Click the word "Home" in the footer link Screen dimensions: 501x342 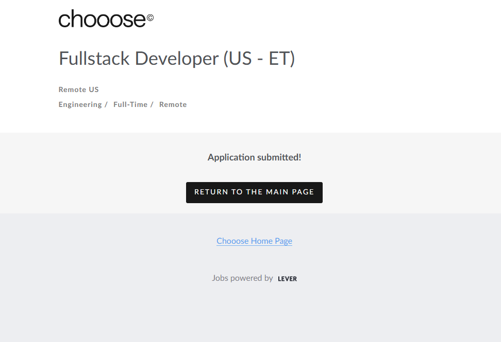262,241
